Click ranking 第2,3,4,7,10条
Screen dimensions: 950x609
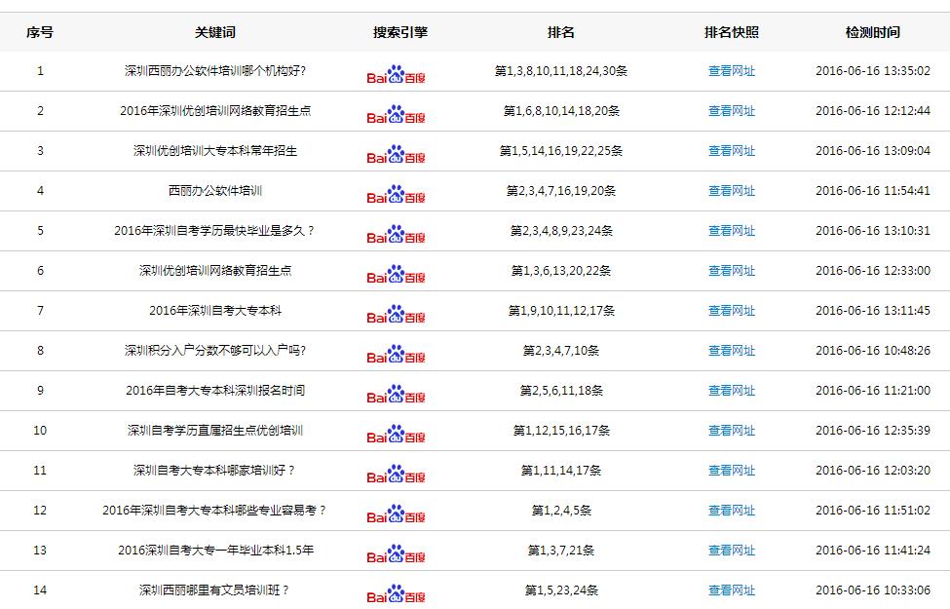click(561, 351)
